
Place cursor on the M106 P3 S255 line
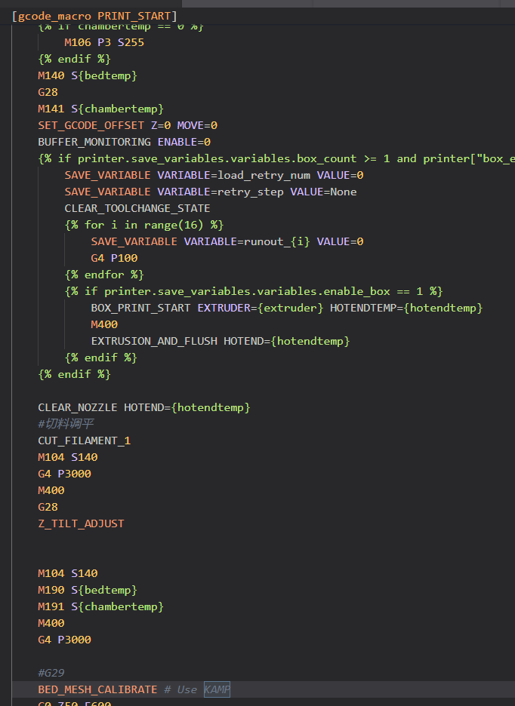[x=104, y=42]
